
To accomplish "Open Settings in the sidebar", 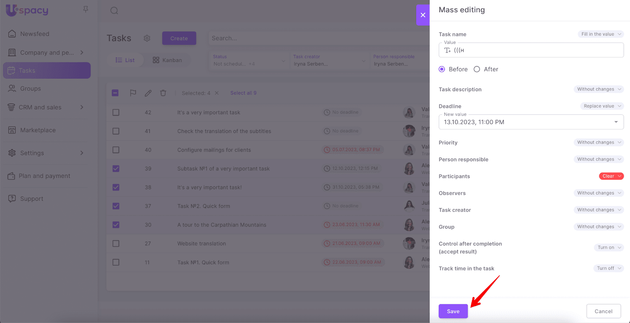I will click(47, 153).
